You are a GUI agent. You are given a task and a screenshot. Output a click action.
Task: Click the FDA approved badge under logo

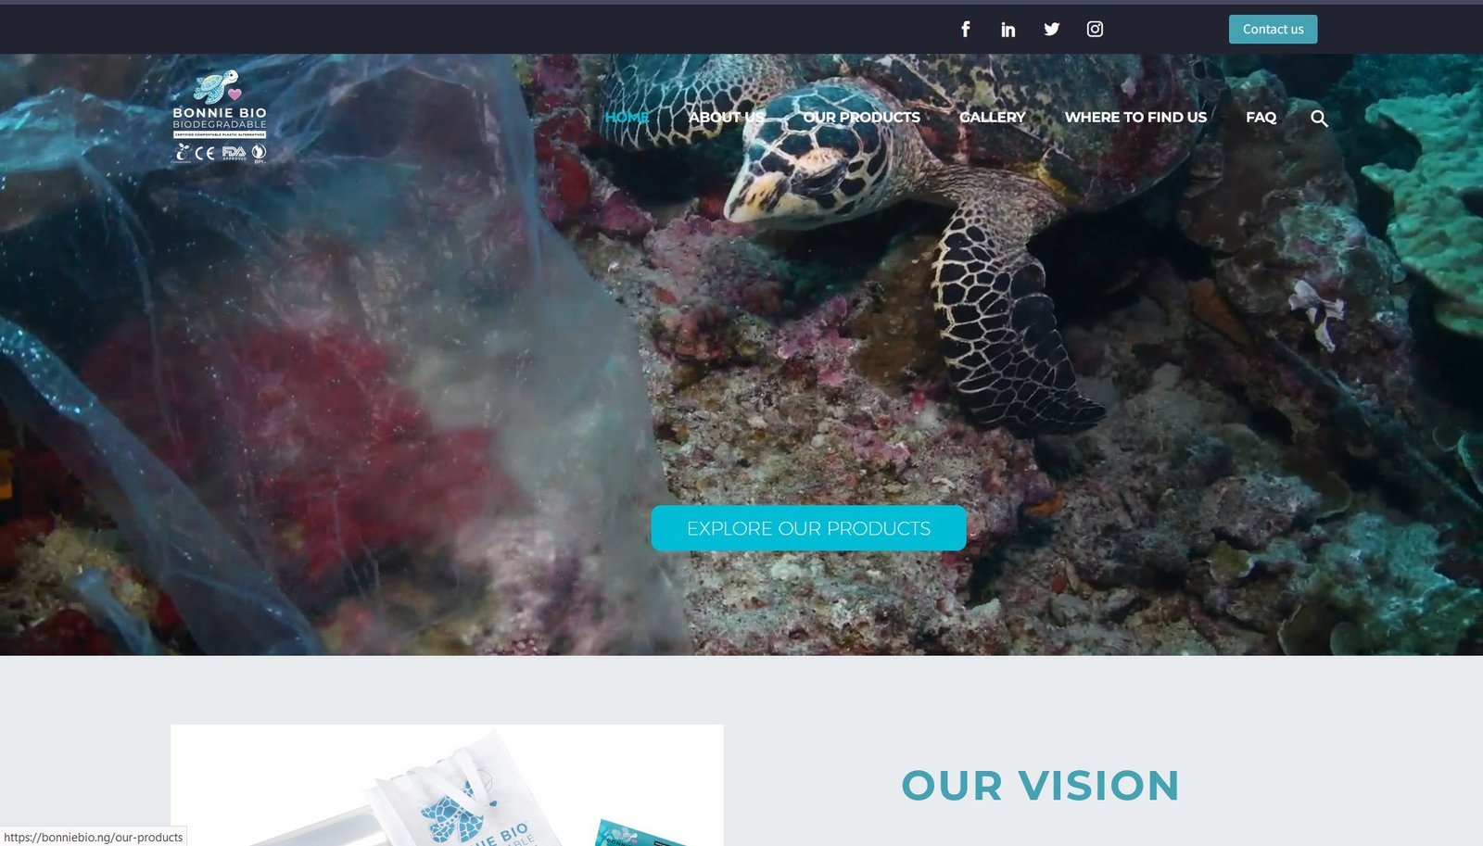(234, 152)
